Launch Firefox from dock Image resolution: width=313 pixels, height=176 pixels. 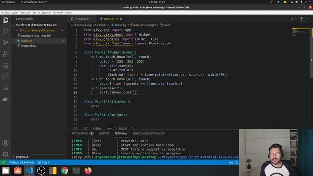[88, 171]
